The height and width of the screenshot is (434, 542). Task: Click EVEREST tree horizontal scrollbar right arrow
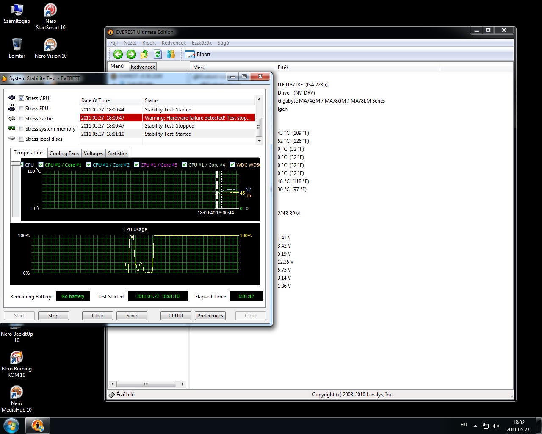tap(183, 384)
